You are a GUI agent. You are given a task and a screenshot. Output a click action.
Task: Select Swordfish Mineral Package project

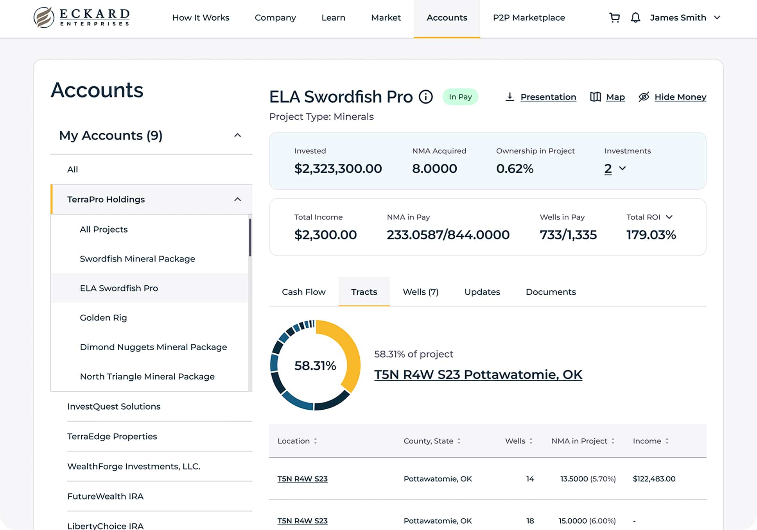click(150, 259)
